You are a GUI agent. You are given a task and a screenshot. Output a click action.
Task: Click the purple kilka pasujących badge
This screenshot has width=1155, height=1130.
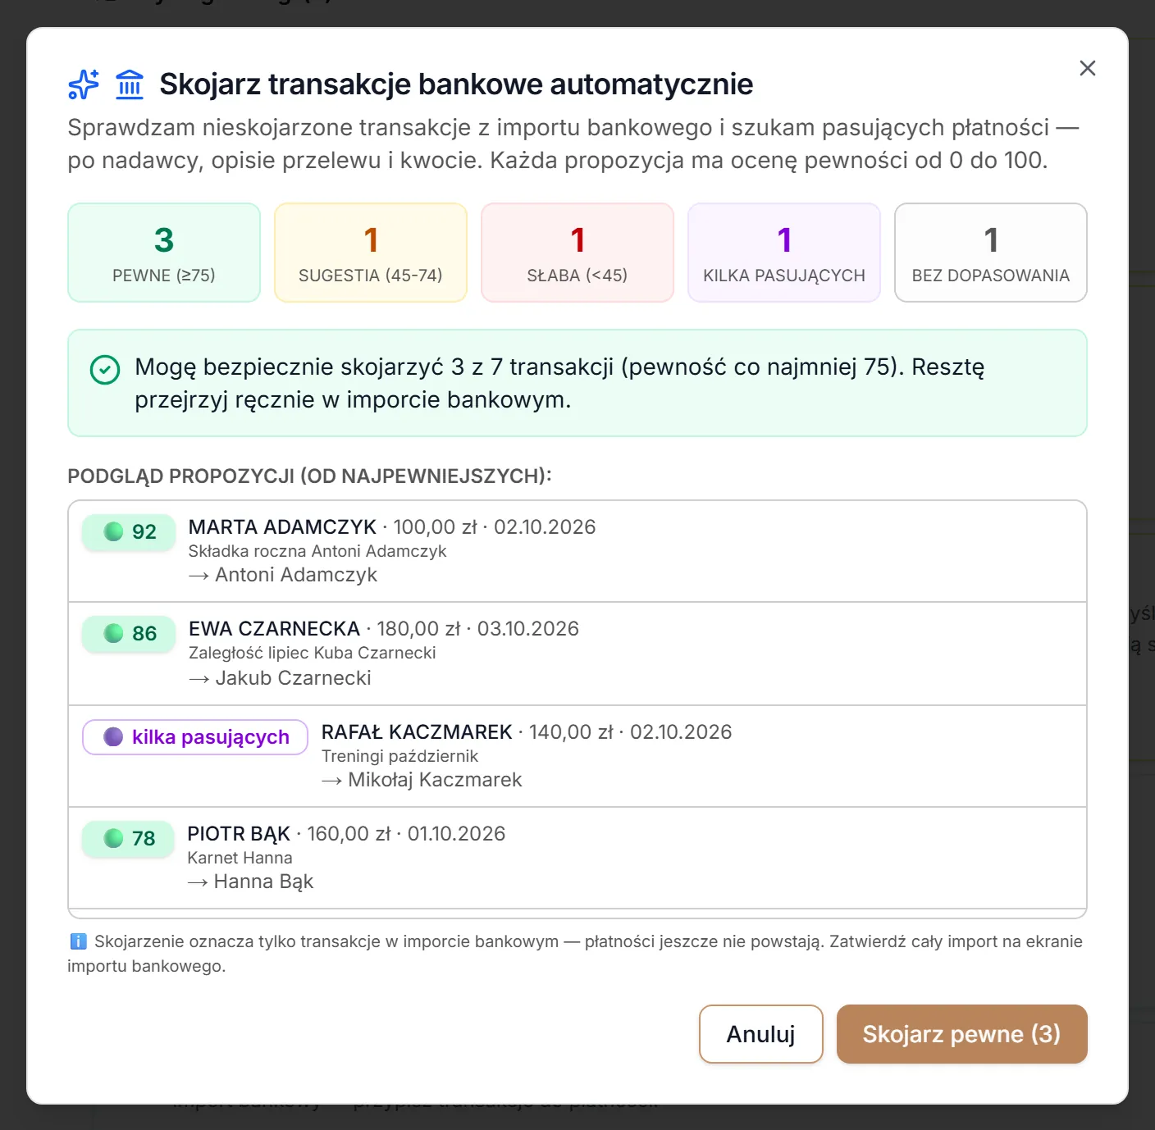pos(195,737)
